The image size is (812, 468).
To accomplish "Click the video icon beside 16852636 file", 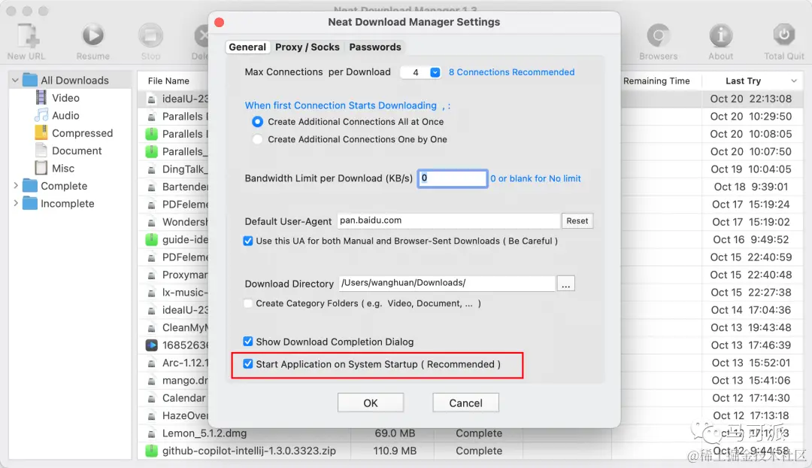I will pyautogui.click(x=152, y=345).
